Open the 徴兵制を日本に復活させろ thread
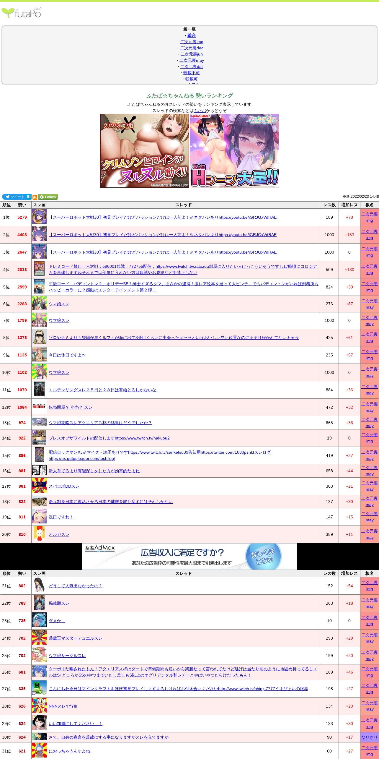Screen dimensions: 379x759 pos(111,502)
